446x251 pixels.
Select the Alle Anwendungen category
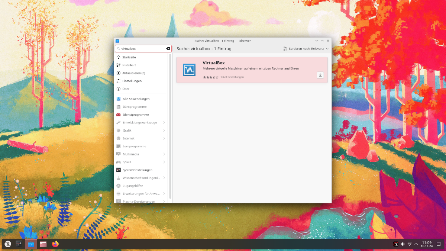point(141,99)
